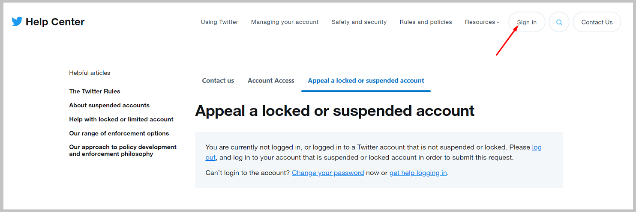Viewport: 636px width, 212px height.
Task: Open search with the magnifier icon
Action: 559,22
